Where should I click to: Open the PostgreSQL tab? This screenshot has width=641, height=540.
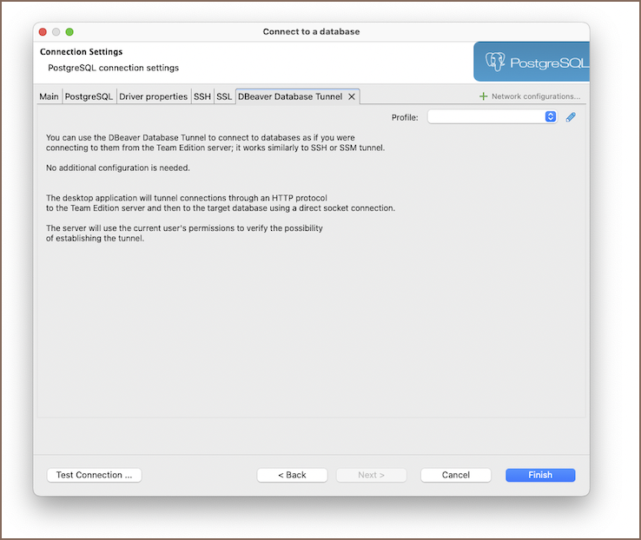pos(89,97)
